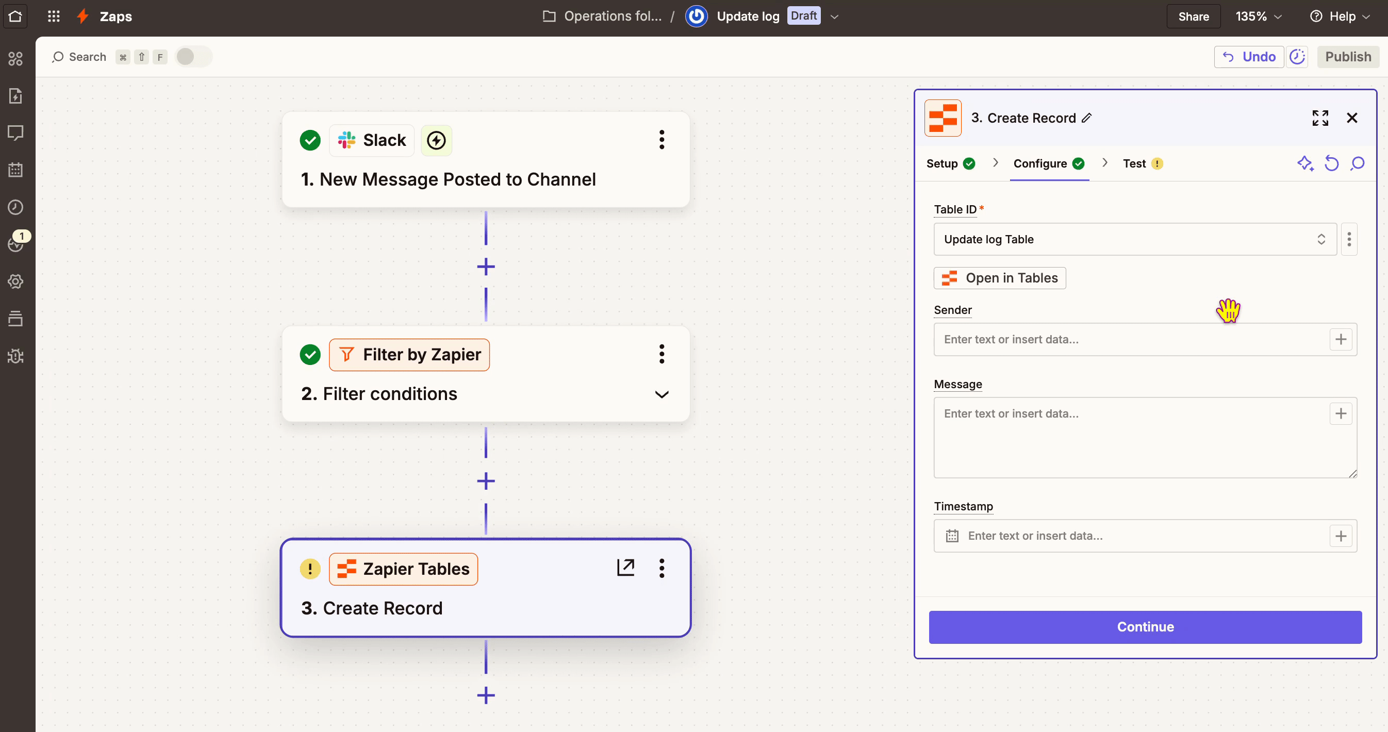
Task: Open the Update log Table dropdown
Action: (x=1135, y=239)
